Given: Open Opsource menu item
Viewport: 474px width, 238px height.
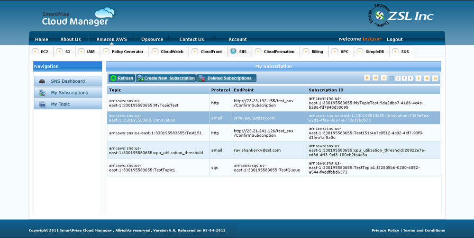Looking at the screenshot, I should 152,39.
